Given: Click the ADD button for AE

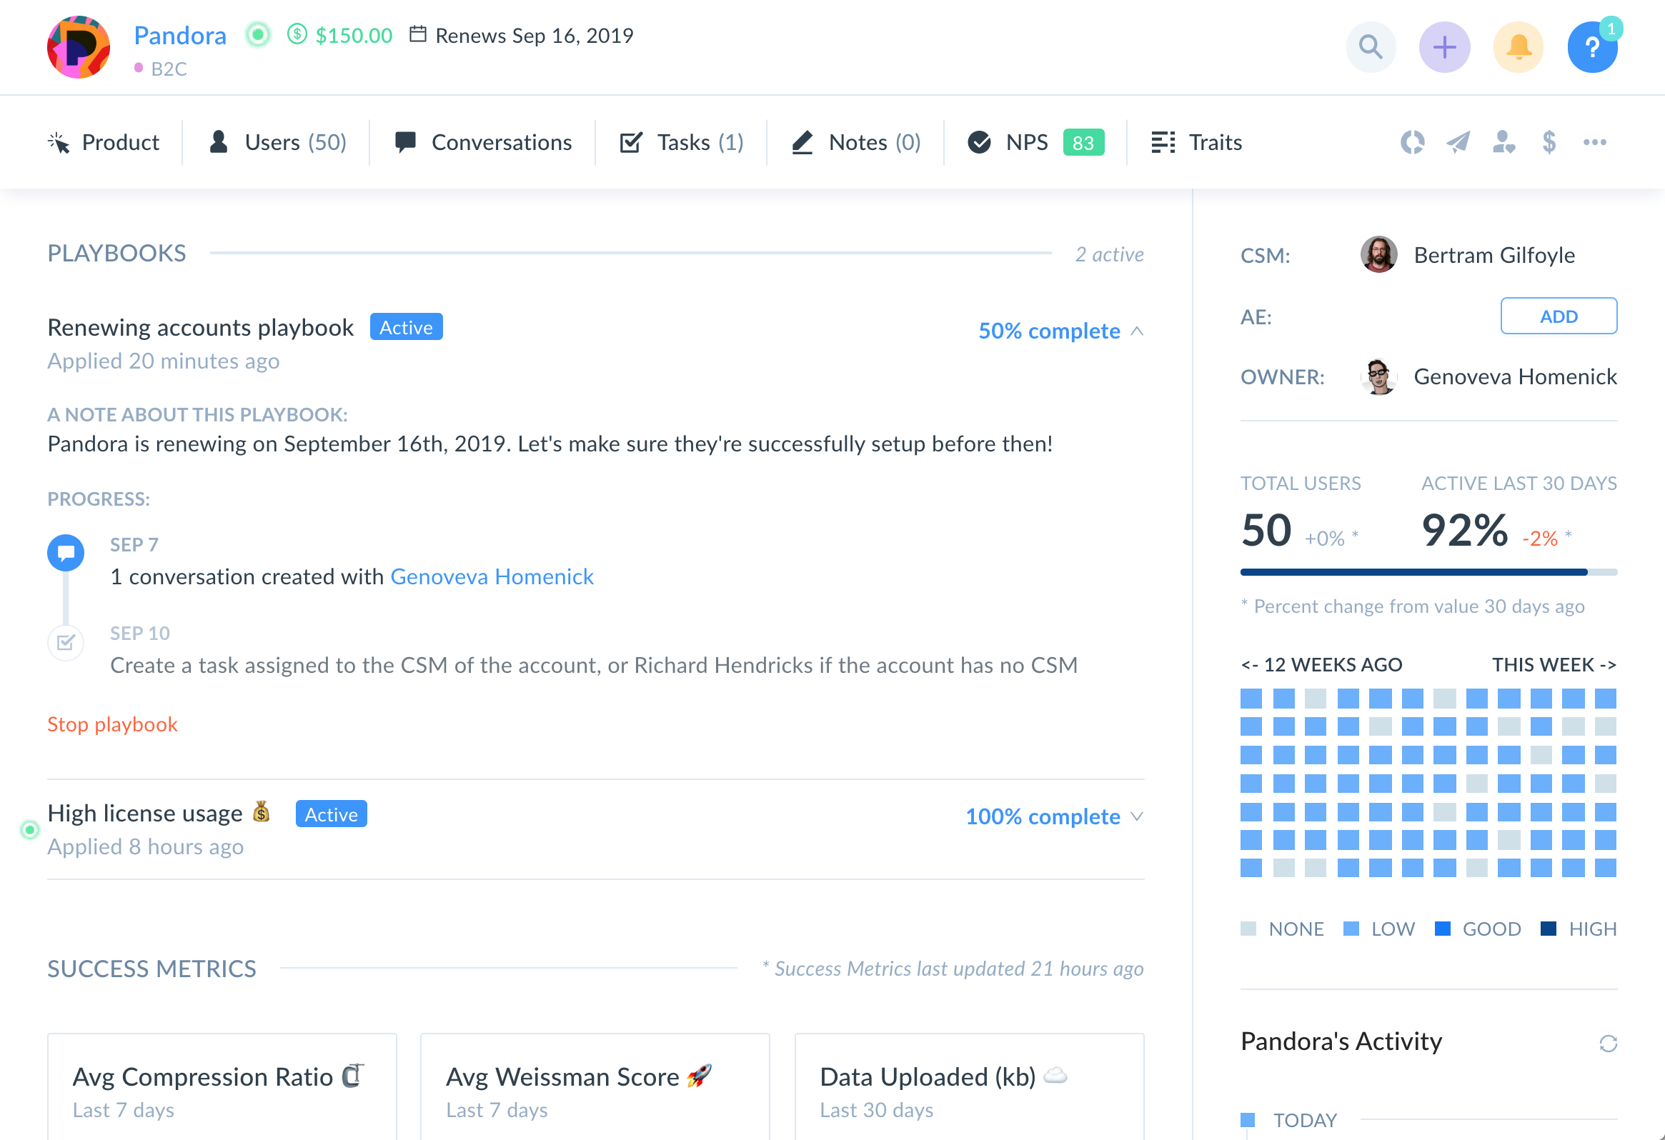Looking at the screenshot, I should pos(1559,316).
